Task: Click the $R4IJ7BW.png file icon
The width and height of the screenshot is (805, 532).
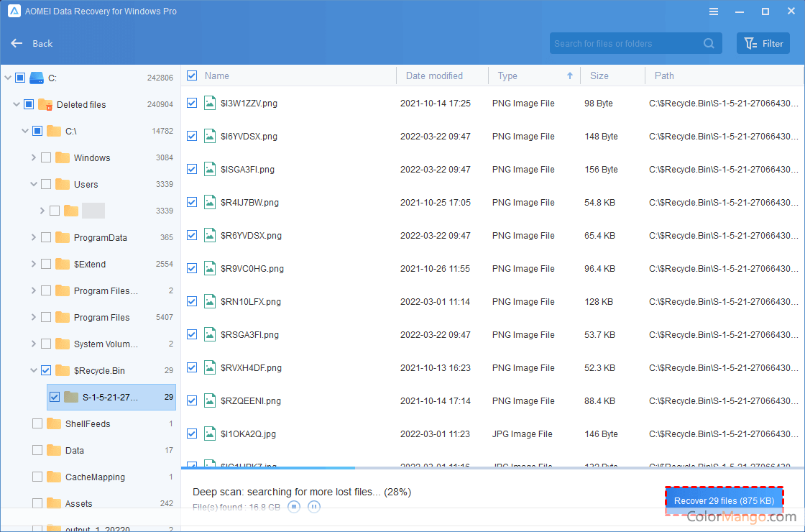Action: 210,203
